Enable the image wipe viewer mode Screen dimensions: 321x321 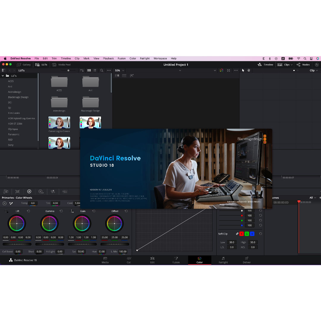(117, 75)
